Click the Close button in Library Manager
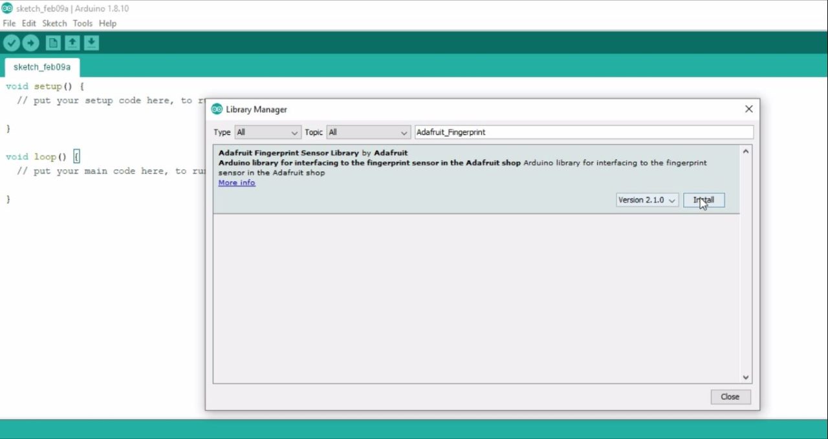The height and width of the screenshot is (439, 828). [730, 397]
